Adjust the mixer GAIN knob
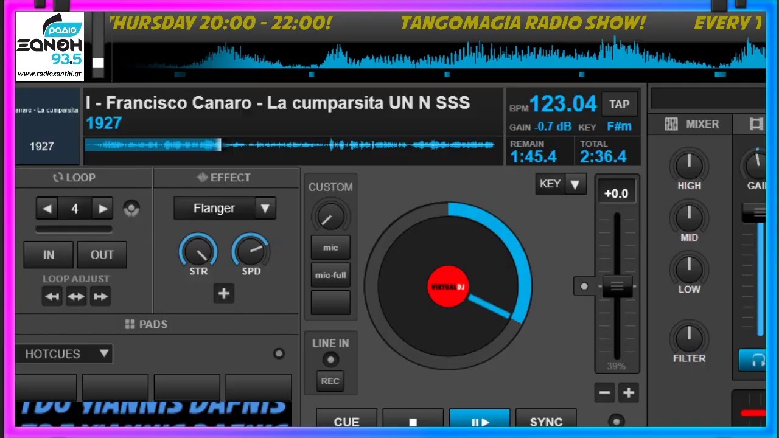Viewport: 779px width, 438px height. tap(755, 165)
